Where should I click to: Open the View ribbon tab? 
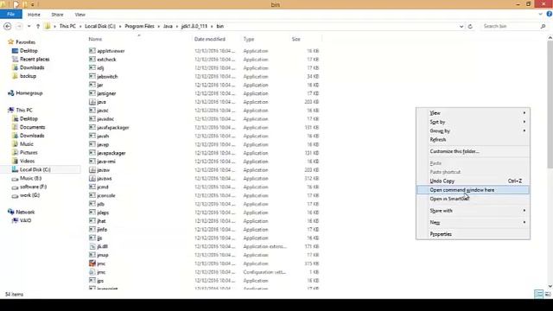[x=80, y=15]
